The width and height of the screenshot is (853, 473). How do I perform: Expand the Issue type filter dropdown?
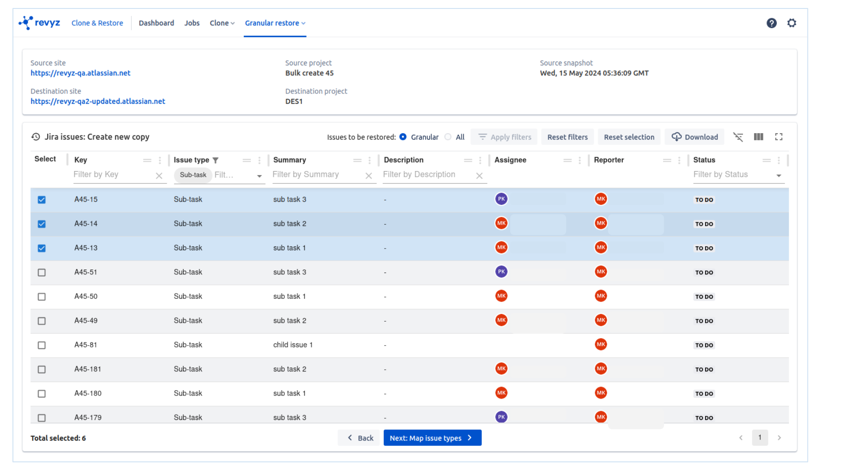tap(259, 176)
